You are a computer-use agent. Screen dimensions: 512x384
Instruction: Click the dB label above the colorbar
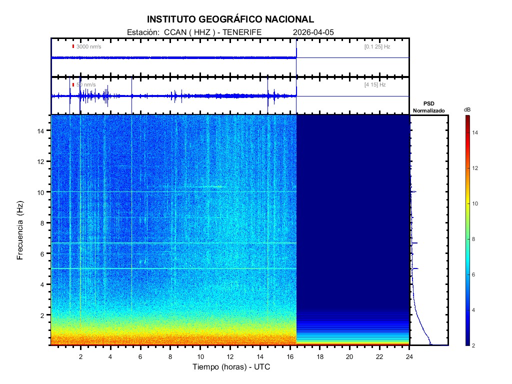point(467,109)
